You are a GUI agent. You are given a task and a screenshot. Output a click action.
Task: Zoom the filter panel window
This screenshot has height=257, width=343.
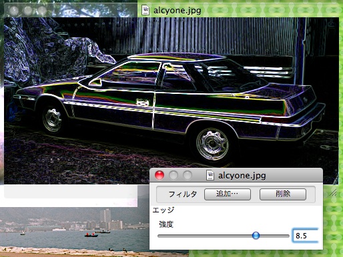pyautogui.click(x=188, y=175)
